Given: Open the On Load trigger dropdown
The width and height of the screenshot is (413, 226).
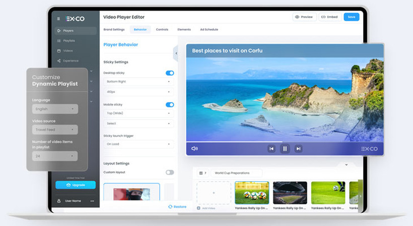Looking at the screenshot, I should pyautogui.click(x=139, y=144).
